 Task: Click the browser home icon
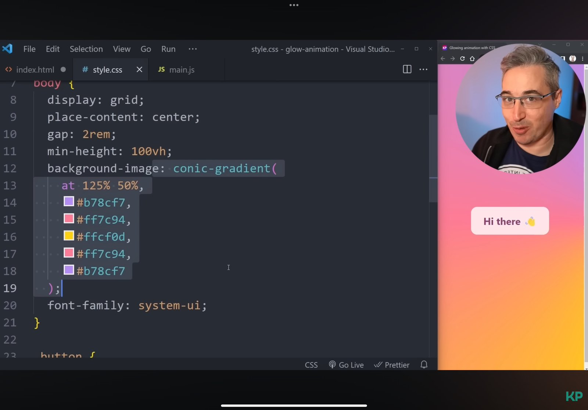coord(472,59)
